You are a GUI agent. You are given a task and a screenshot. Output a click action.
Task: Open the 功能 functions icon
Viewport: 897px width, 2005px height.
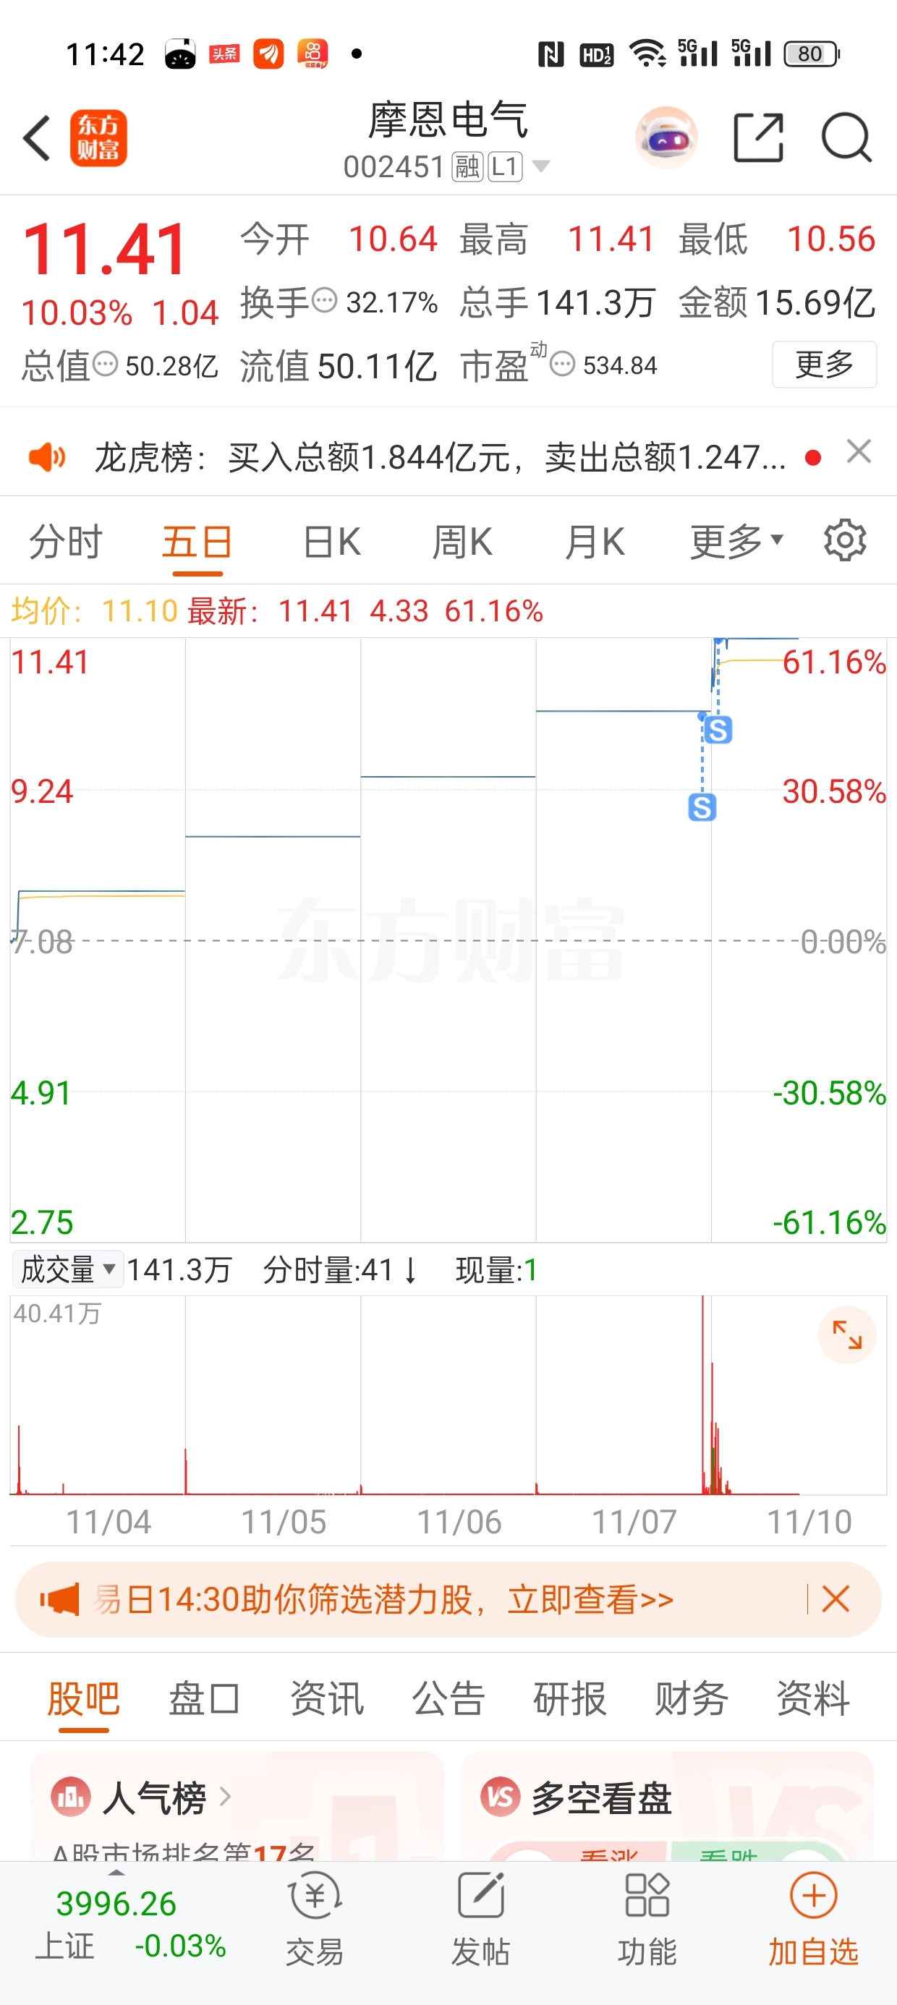pyautogui.click(x=647, y=1920)
